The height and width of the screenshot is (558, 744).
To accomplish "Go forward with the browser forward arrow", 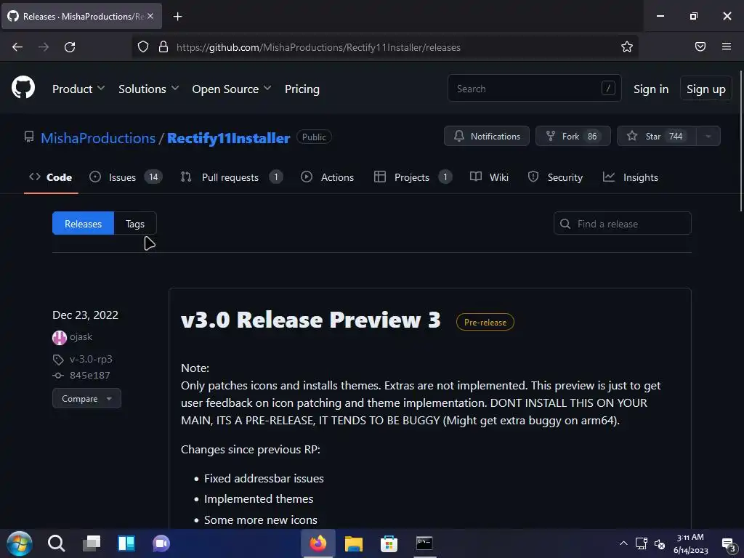I will pos(44,47).
